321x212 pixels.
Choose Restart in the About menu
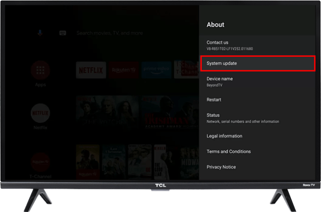[x=258, y=99]
